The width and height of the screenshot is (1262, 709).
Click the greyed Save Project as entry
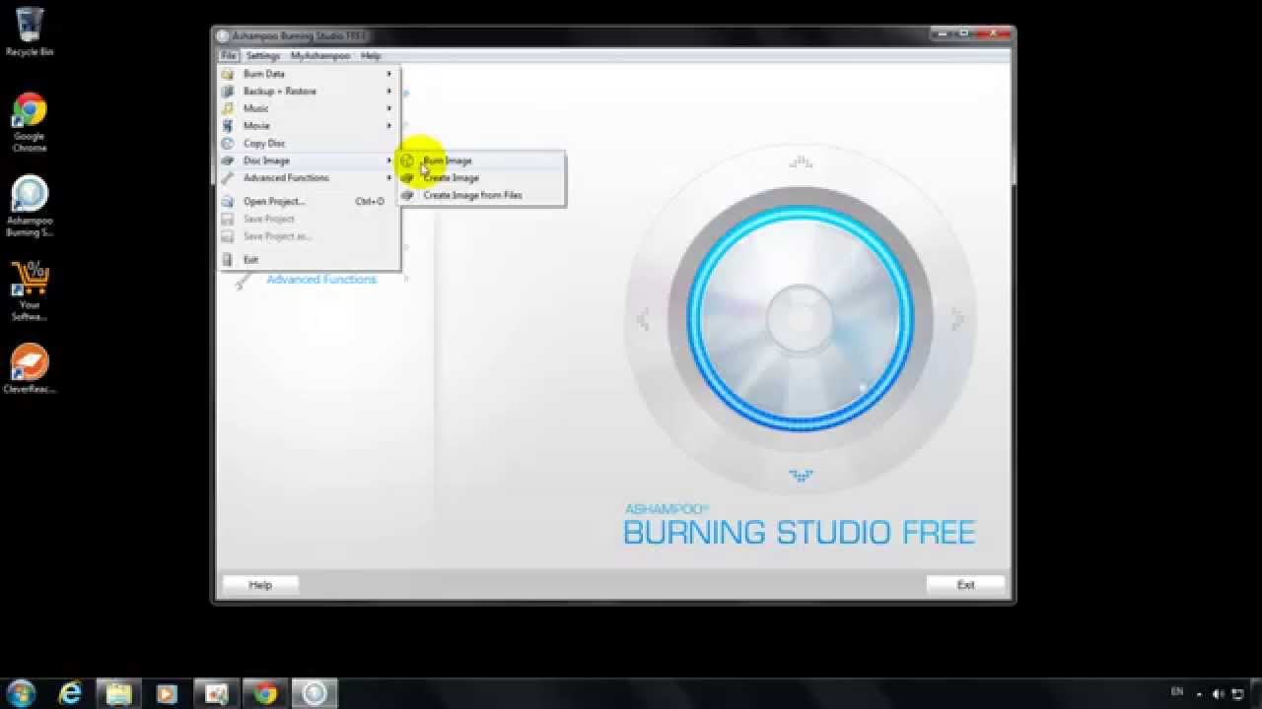(x=309, y=236)
